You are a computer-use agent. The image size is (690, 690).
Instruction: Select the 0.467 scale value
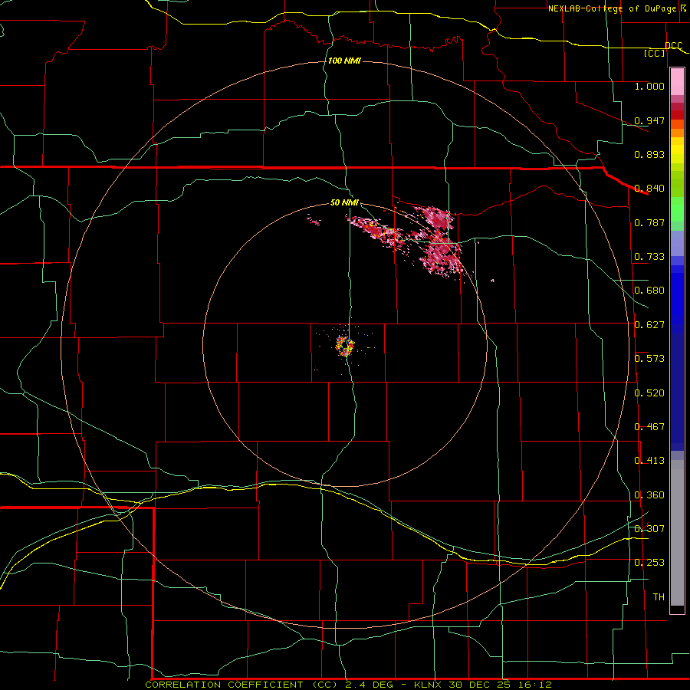tap(649, 427)
